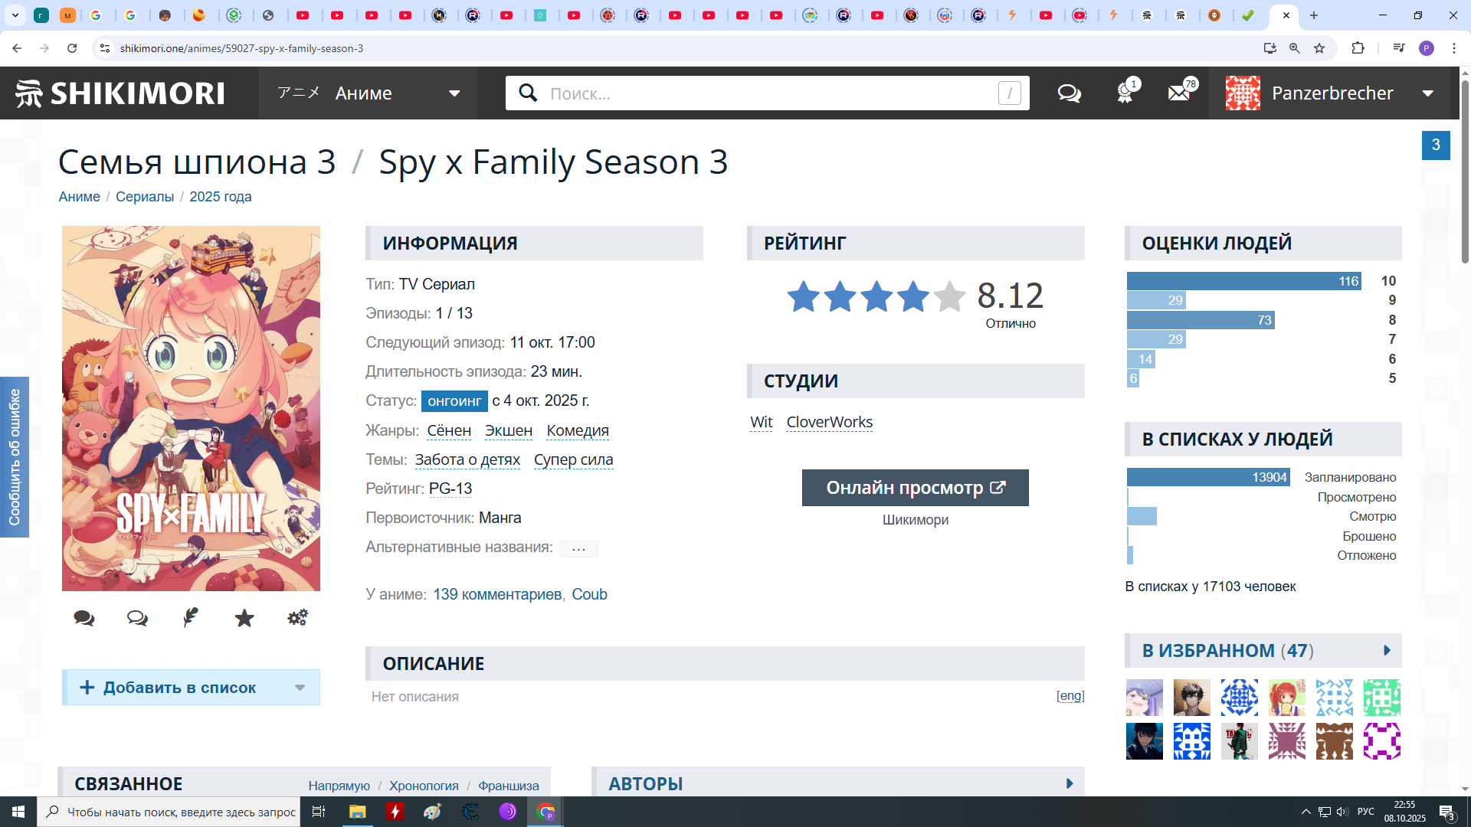Focus the Поиск search input field

(766, 93)
